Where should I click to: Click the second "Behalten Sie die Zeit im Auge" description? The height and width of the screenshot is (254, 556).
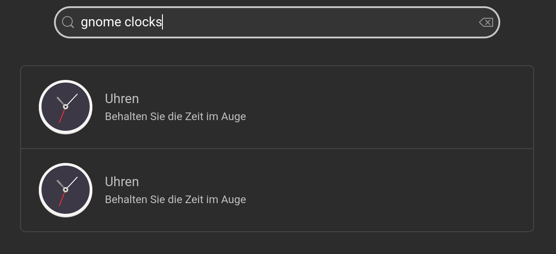click(x=175, y=200)
